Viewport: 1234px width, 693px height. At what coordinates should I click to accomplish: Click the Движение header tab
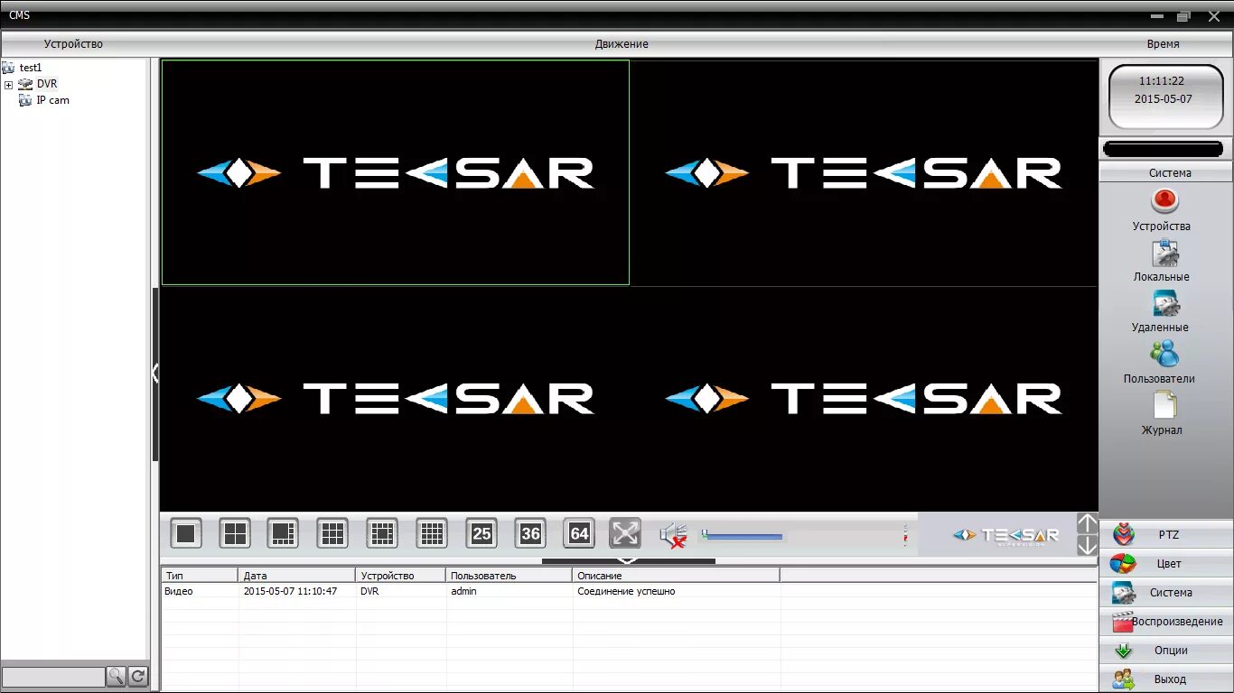point(622,44)
